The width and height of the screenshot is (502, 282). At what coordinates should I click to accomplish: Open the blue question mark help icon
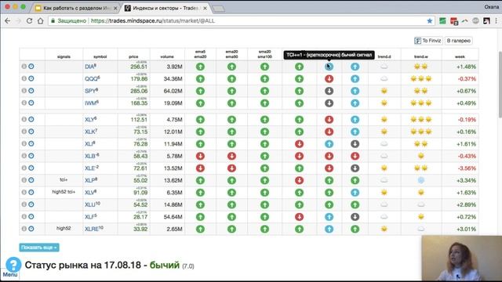coord(13,265)
